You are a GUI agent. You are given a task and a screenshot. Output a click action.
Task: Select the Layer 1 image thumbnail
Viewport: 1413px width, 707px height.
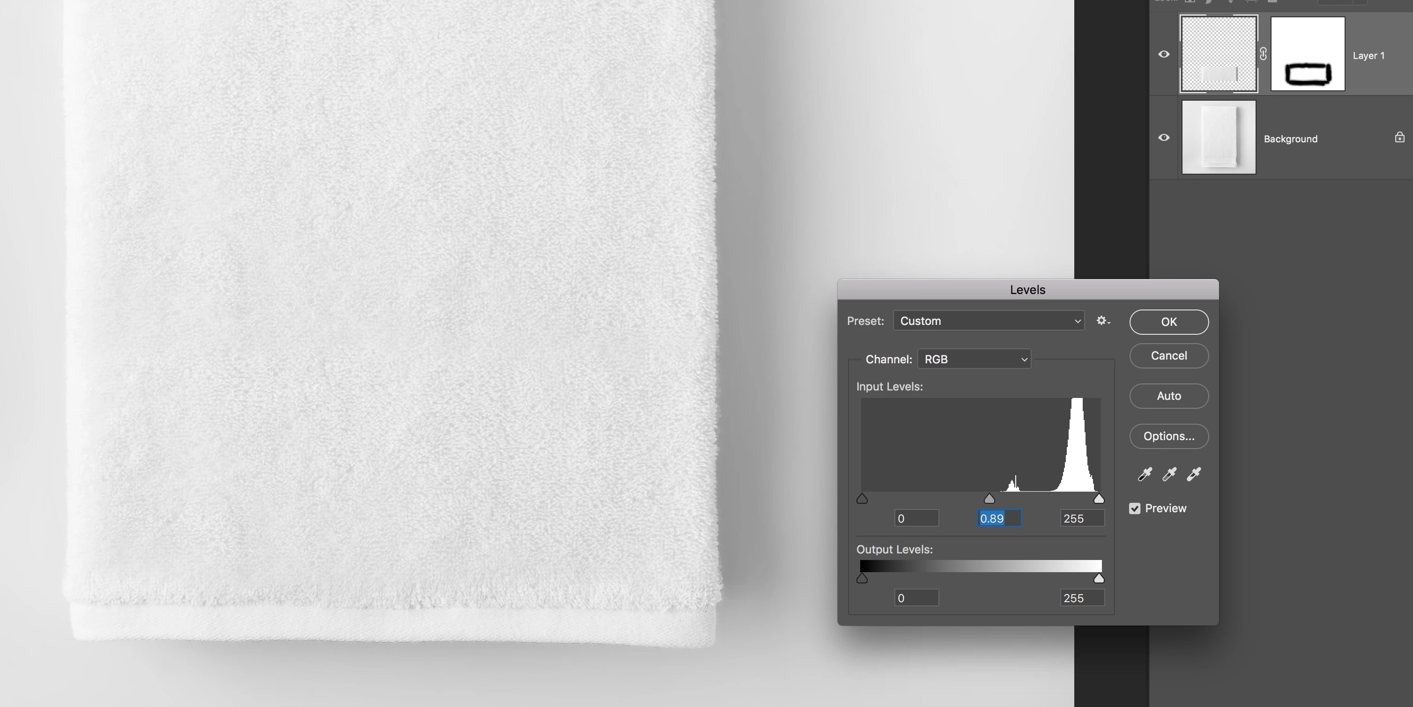[x=1218, y=54]
